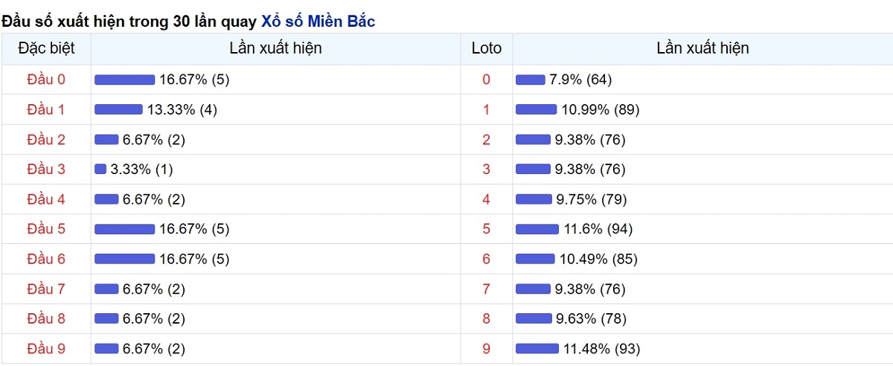The width and height of the screenshot is (893, 366).
Task: Click the 16.67% progress bar for Đầu 0
Action: (x=124, y=80)
